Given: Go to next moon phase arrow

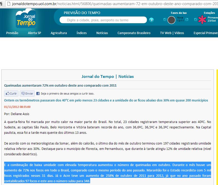Looking at the screenshot, I should point(187,19).
